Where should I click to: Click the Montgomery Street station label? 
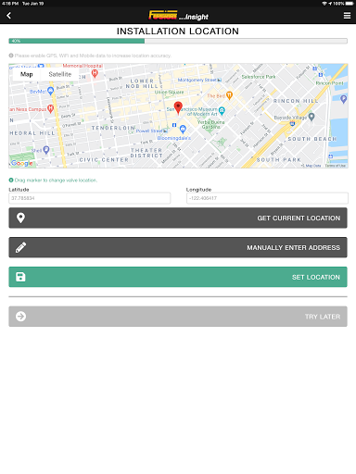[197, 80]
